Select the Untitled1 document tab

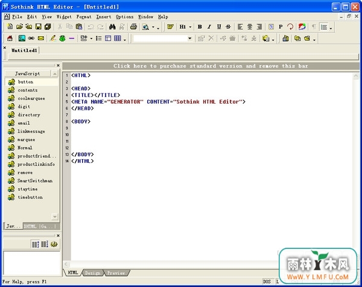click(x=24, y=50)
